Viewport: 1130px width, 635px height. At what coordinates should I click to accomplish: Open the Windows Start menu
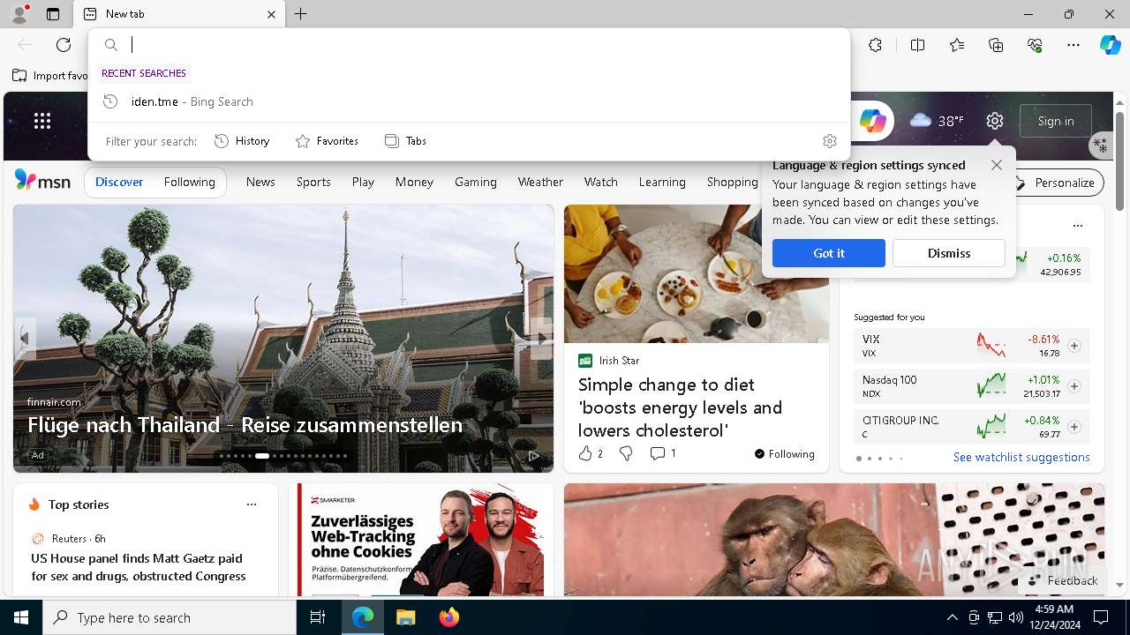point(21,617)
